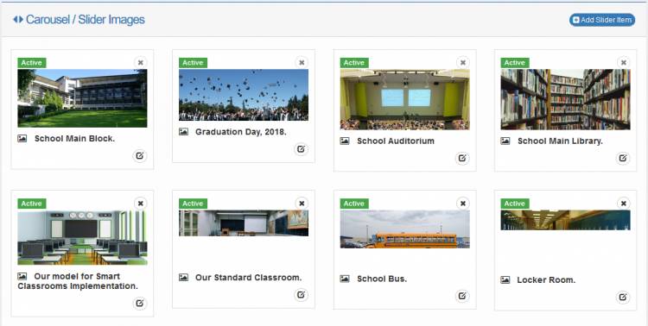Open the auditorium thumbnail image
Viewport: 648px width, 326px height.
click(404, 99)
